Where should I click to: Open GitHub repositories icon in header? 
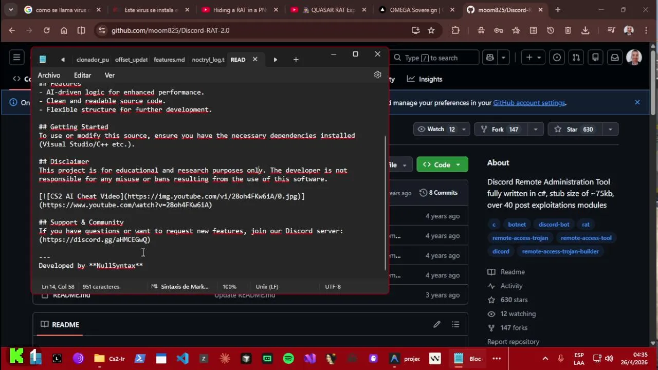[x=595, y=58]
